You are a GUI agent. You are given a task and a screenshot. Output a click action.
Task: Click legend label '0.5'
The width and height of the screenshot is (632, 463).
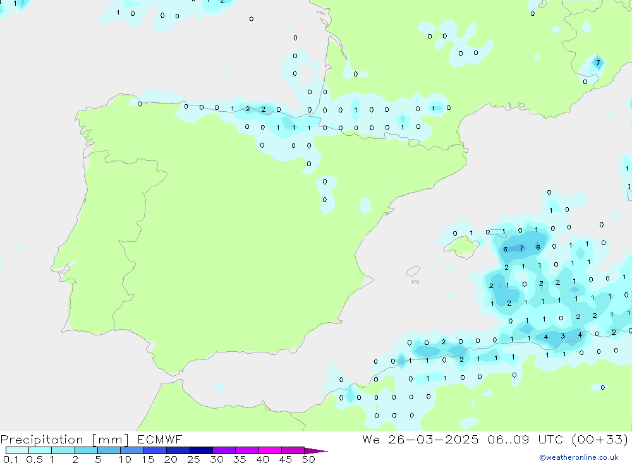tap(35, 459)
